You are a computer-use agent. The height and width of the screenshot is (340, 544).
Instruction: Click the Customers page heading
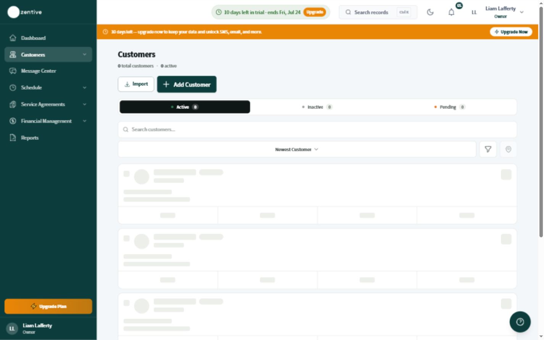[x=137, y=55]
